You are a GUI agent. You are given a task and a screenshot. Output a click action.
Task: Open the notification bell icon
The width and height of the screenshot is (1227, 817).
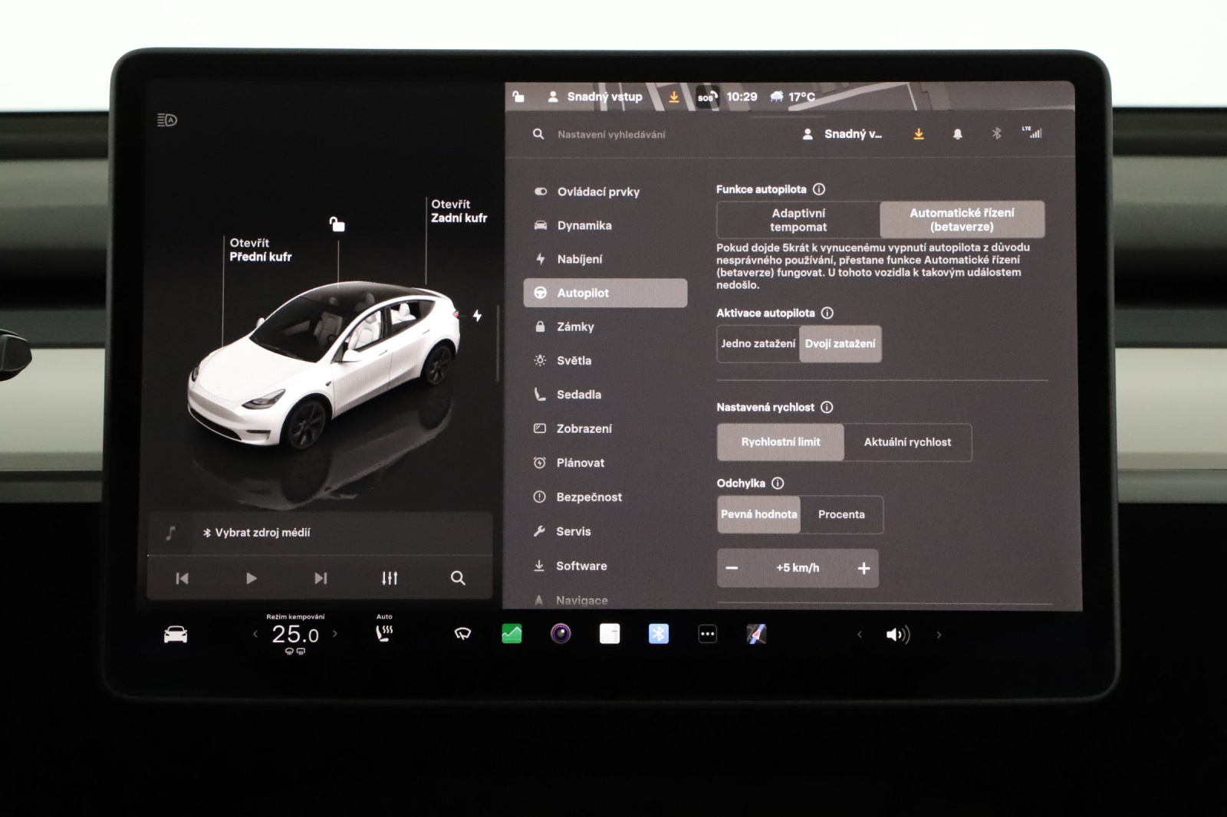[957, 134]
